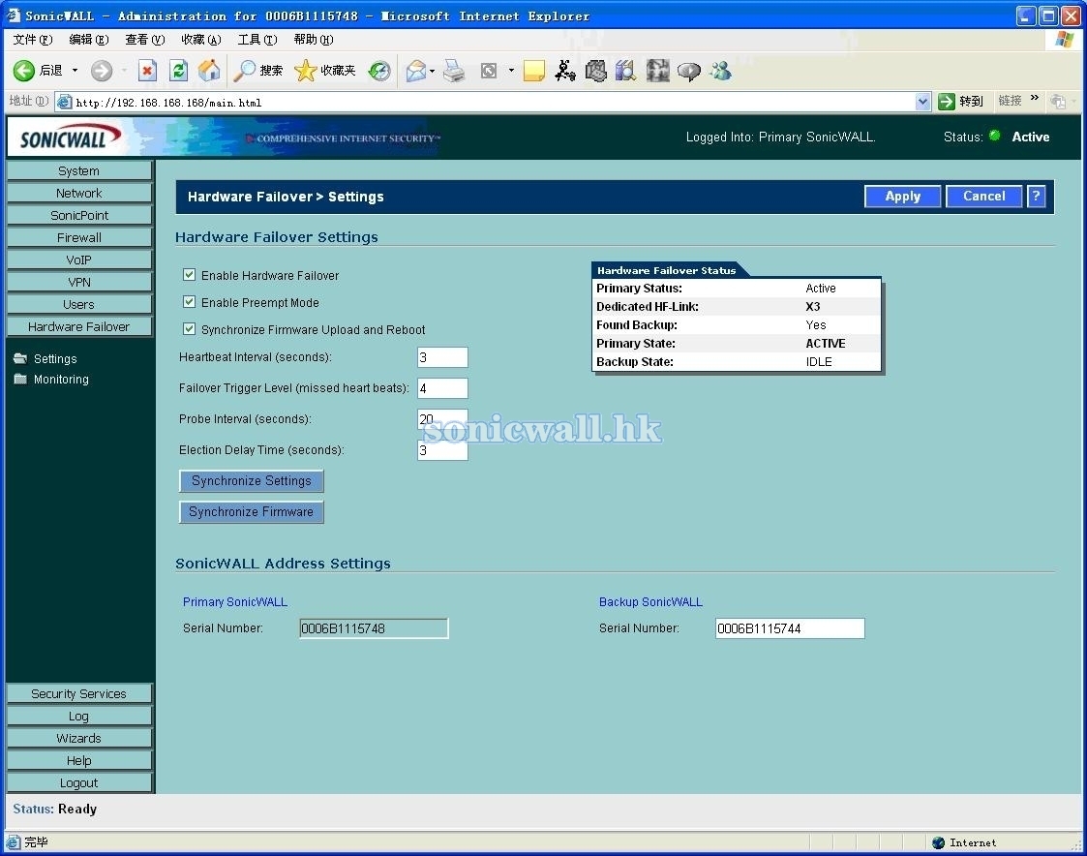Image resolution: width=1087 pixels, height=856 pixels.
Task: Open the yellow note icon
Action: (x=533, y=71)
